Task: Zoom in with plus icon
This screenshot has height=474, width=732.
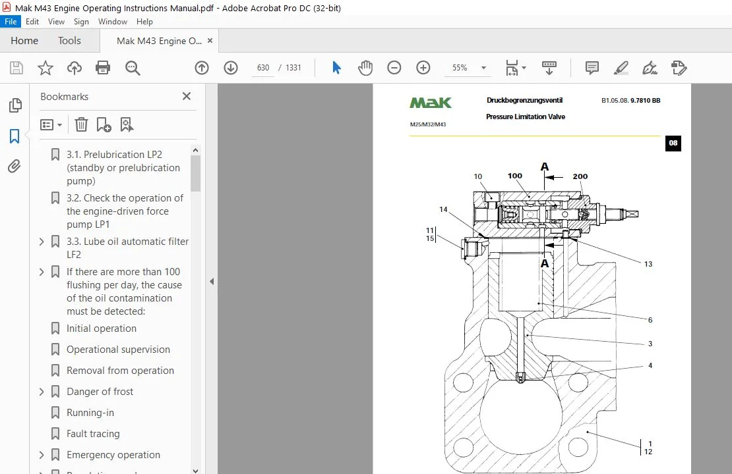Action: tap(423, 68)
